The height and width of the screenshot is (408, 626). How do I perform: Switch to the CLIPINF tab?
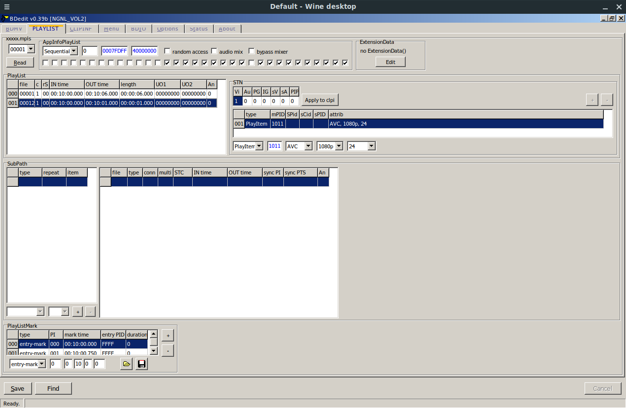coord(81,29)
